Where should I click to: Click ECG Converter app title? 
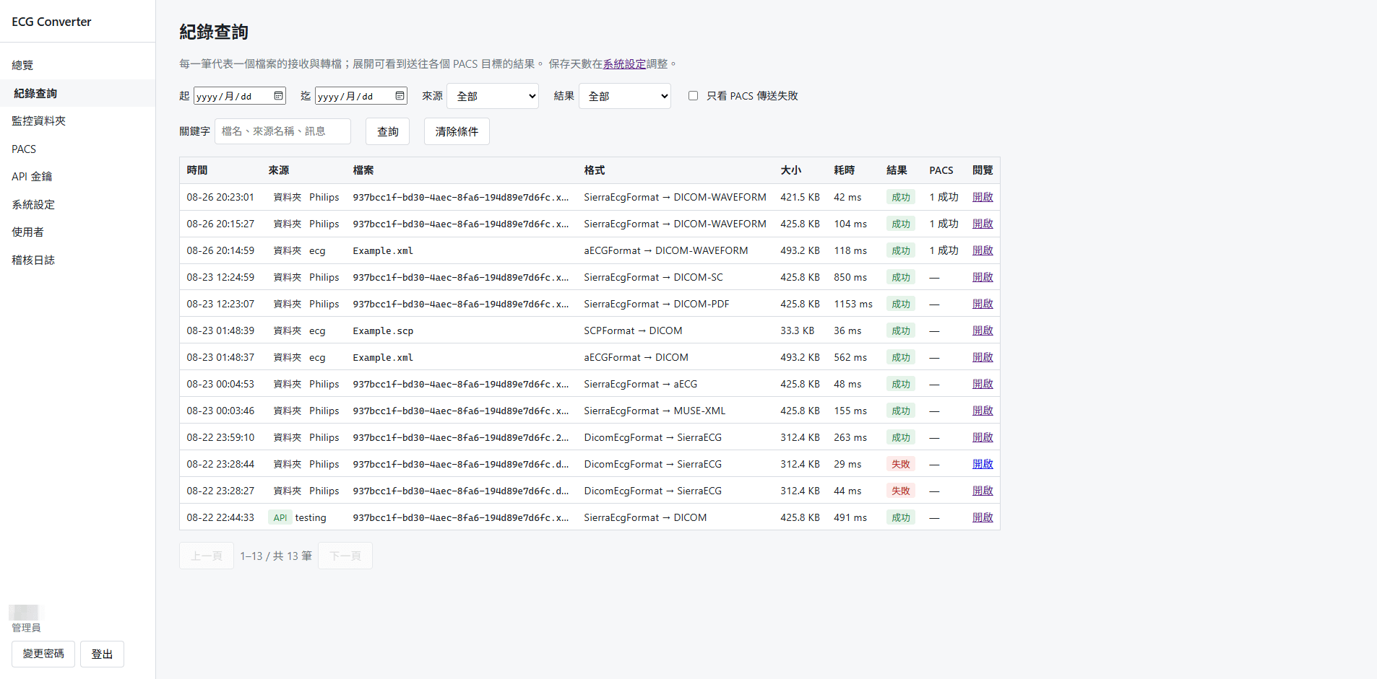coord(51,22)
